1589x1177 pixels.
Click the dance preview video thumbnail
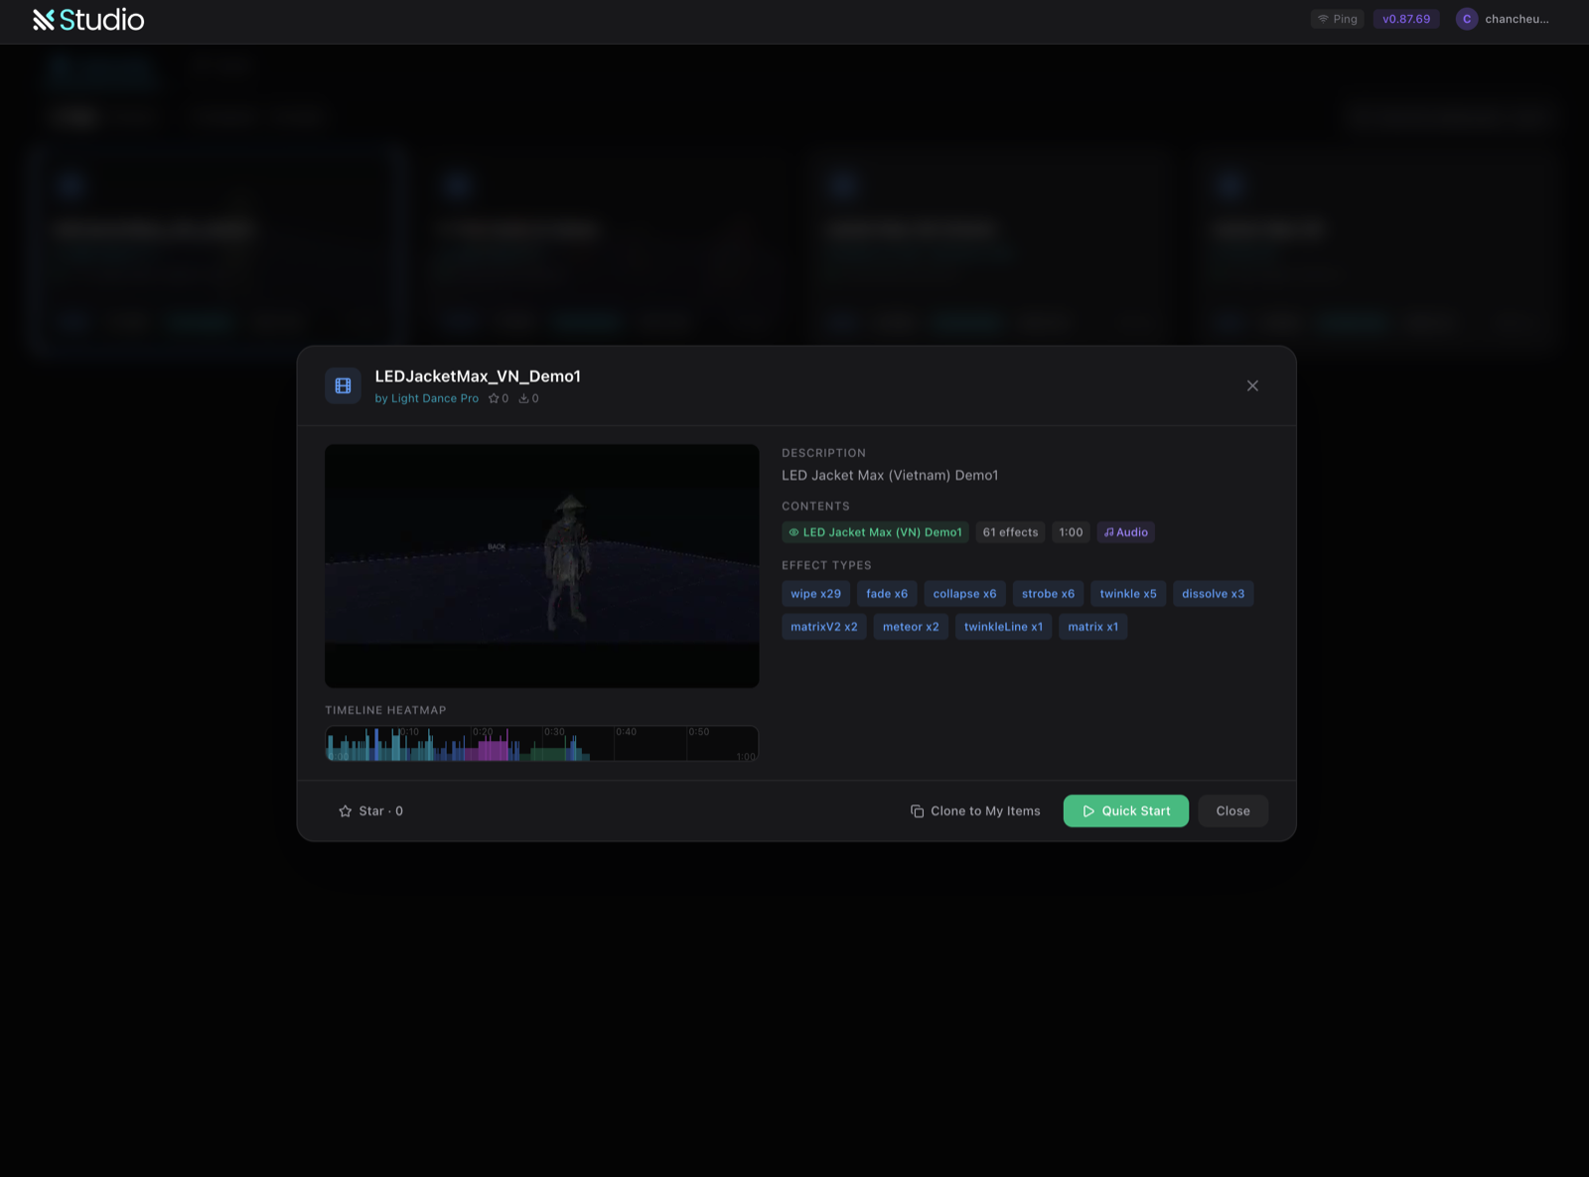pyautogui.click(x=542, y=566)
